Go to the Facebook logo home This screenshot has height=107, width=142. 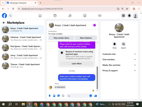tap(5, 16)
